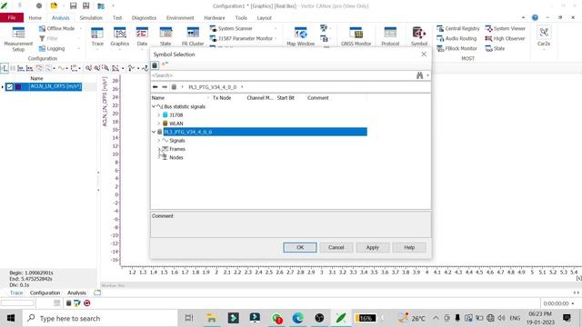Click the Name column header in dialog
582x327 pixels.
click(x=158, y=98)
